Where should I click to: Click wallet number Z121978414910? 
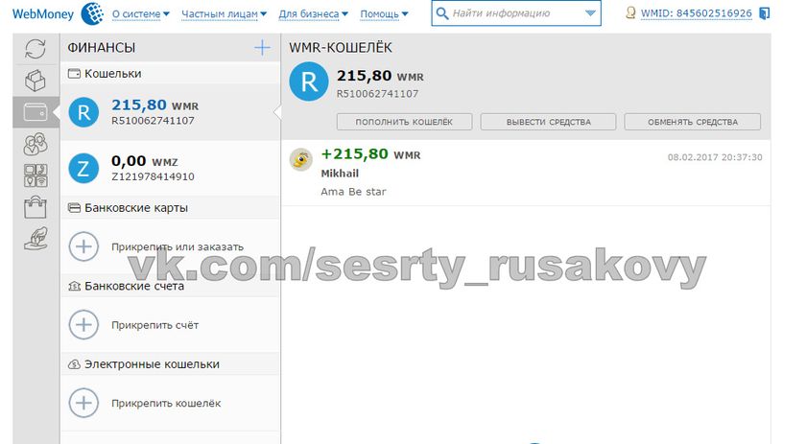click(153, 176)
